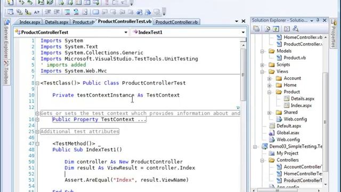Open the ProductControllerTest class dropdown
341x192 pixels.
[126, 33]
